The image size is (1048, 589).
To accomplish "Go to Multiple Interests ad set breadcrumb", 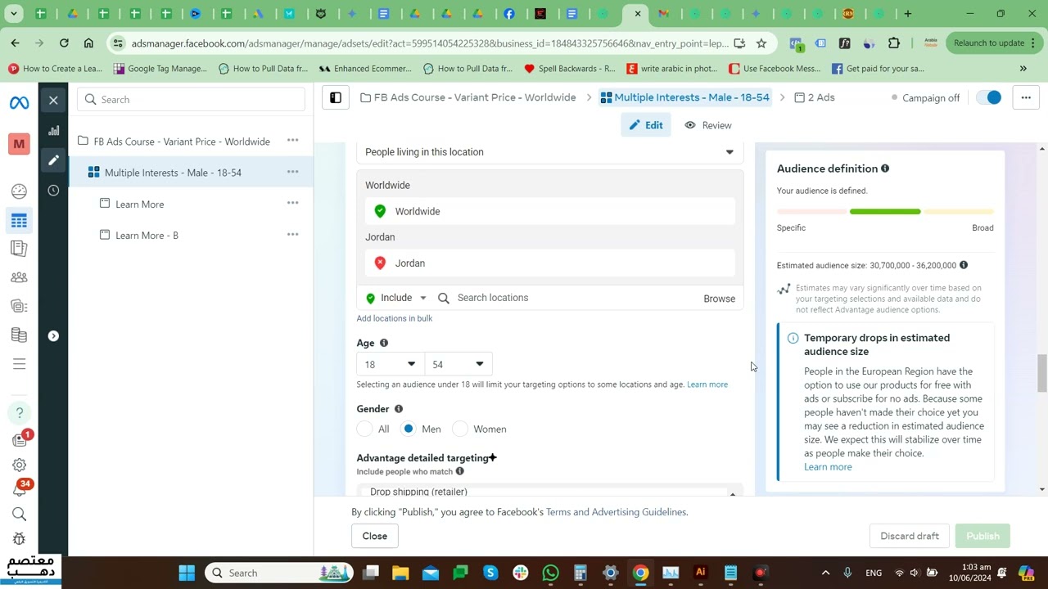I will click(x=684, y=97).
